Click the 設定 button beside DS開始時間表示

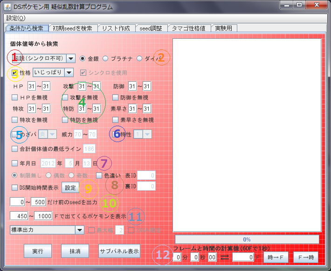pyautogui.click(x=70, y=187)
